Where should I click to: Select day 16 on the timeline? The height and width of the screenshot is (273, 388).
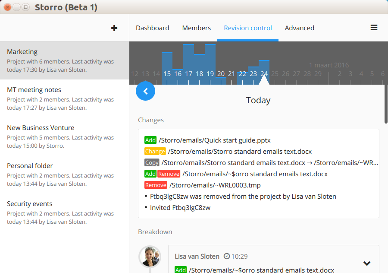tap(178, 73)
